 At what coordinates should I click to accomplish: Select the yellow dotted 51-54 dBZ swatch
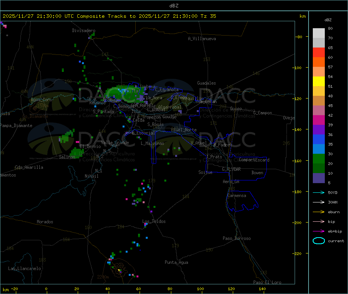click(319, 82)
